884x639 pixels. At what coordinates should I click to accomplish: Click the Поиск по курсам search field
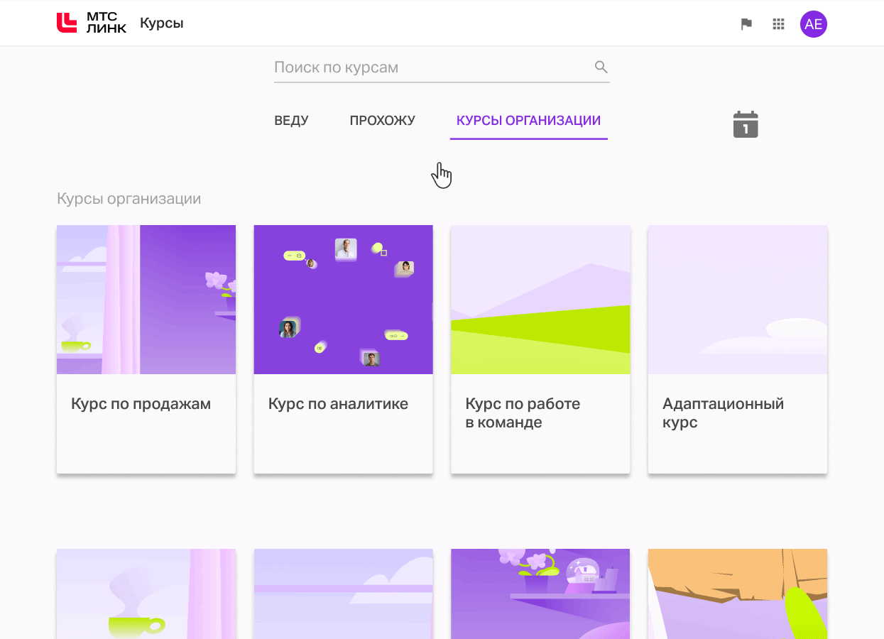tap(426, 66)
